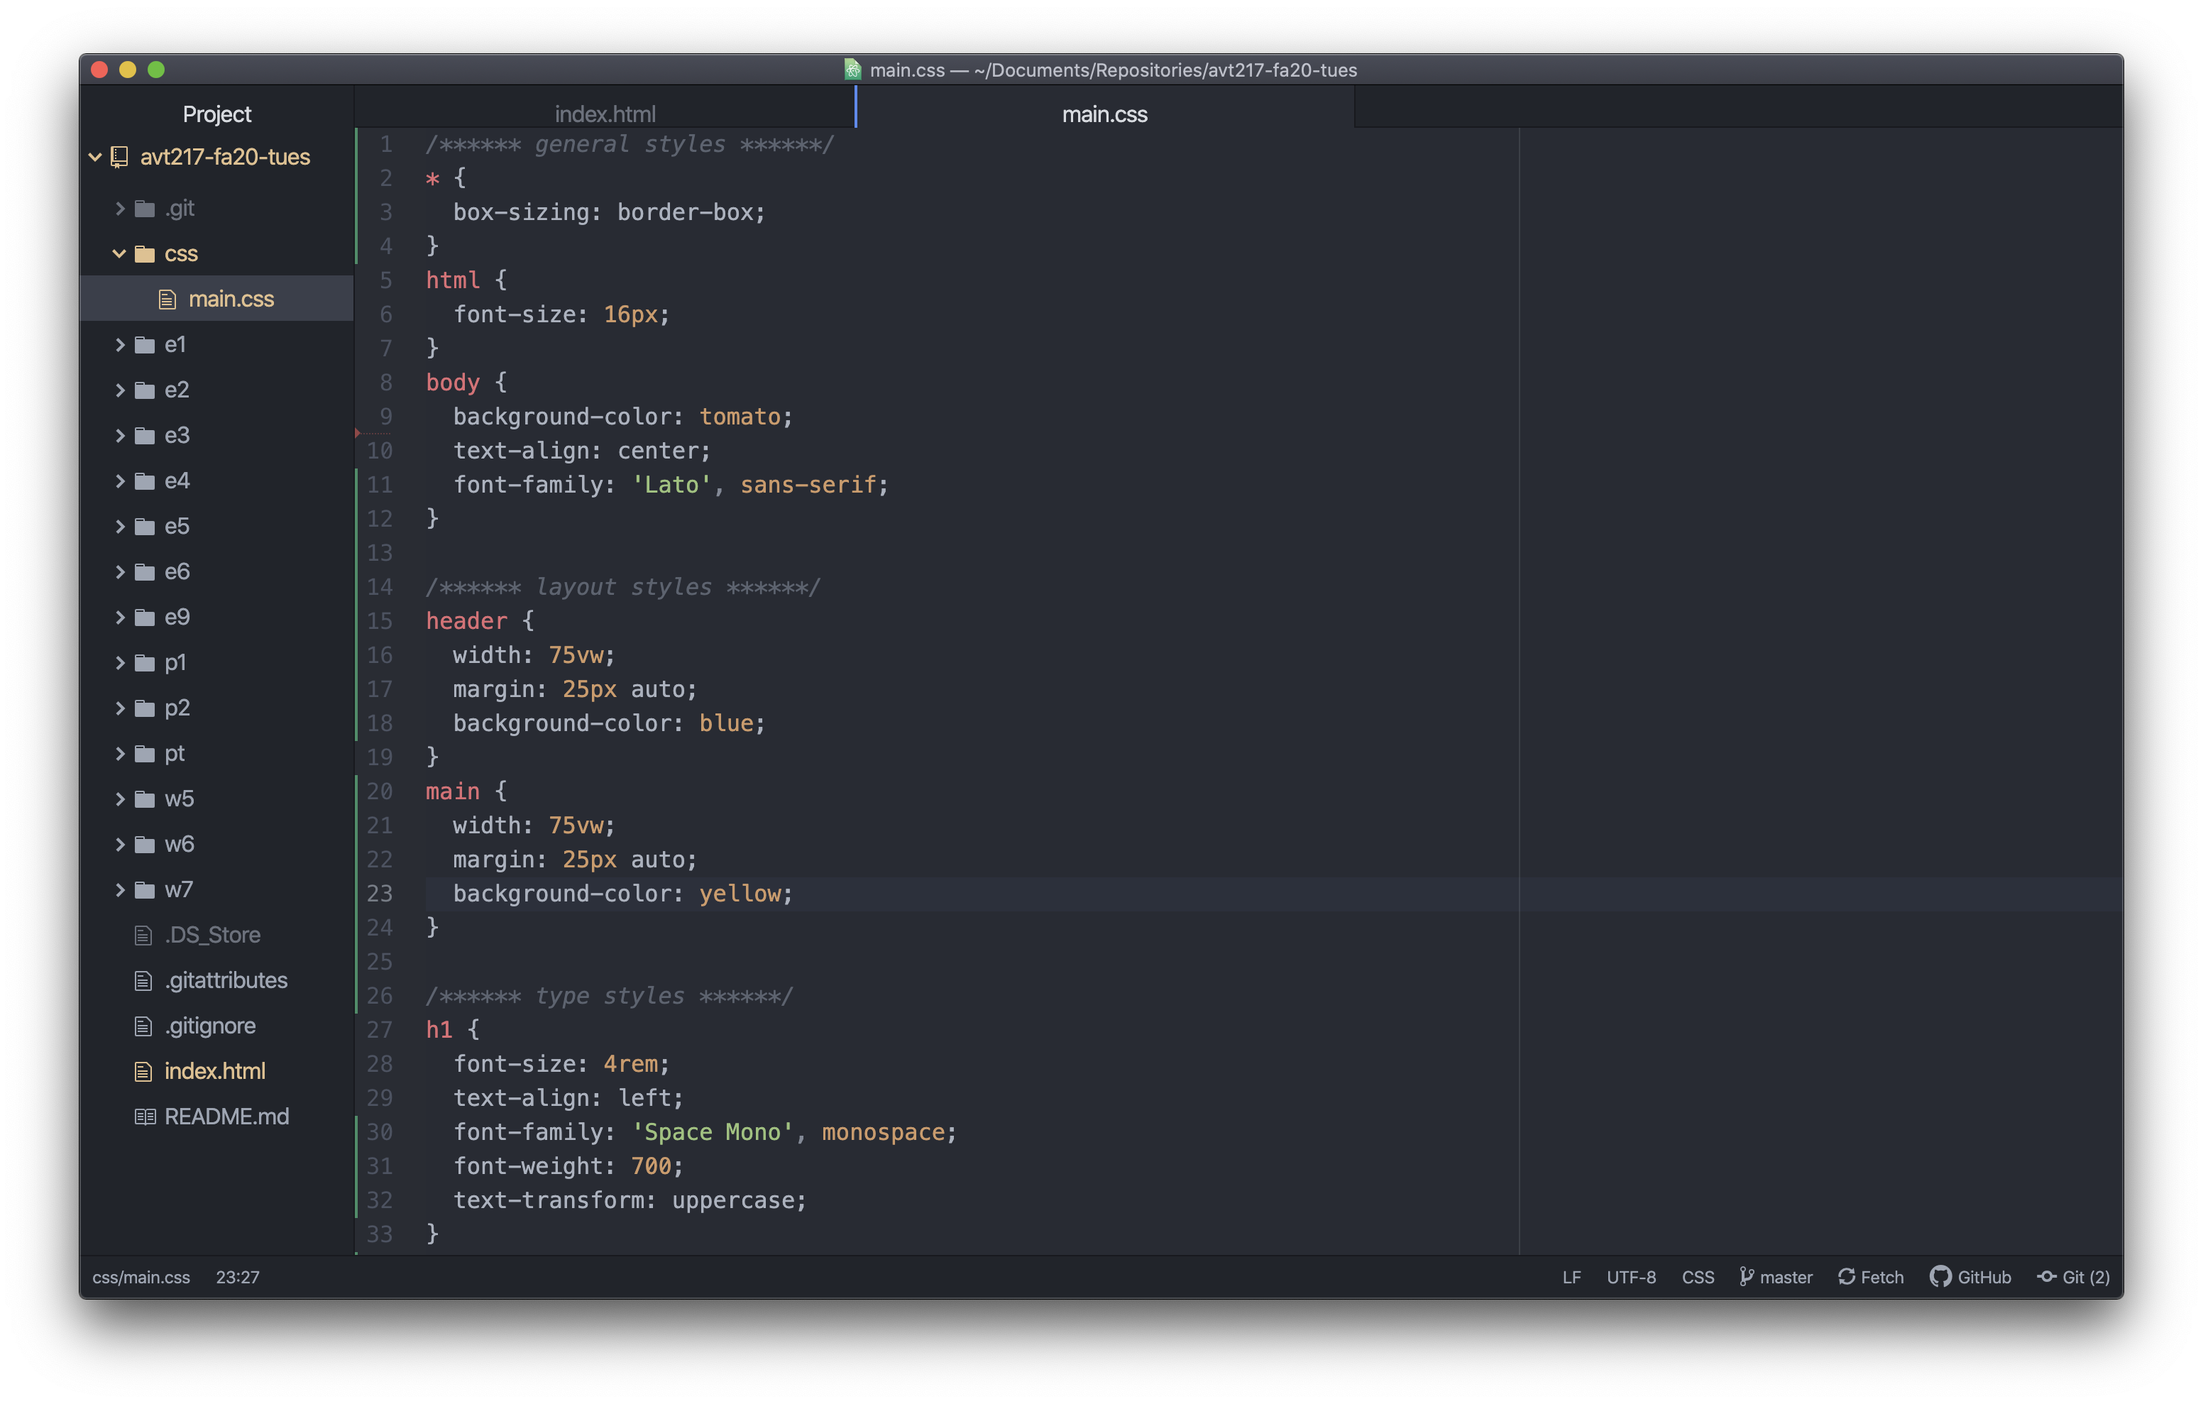The width and height of the screenshot is (2203, 1404).
Task: Click the .gitignore file icon
Action: [x=143, y=1026]
